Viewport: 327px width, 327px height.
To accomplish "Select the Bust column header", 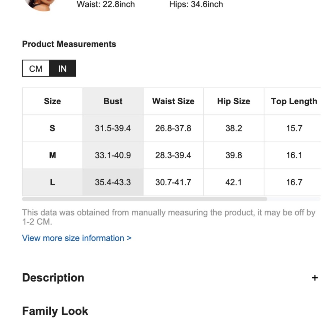I will pos(113,101).
